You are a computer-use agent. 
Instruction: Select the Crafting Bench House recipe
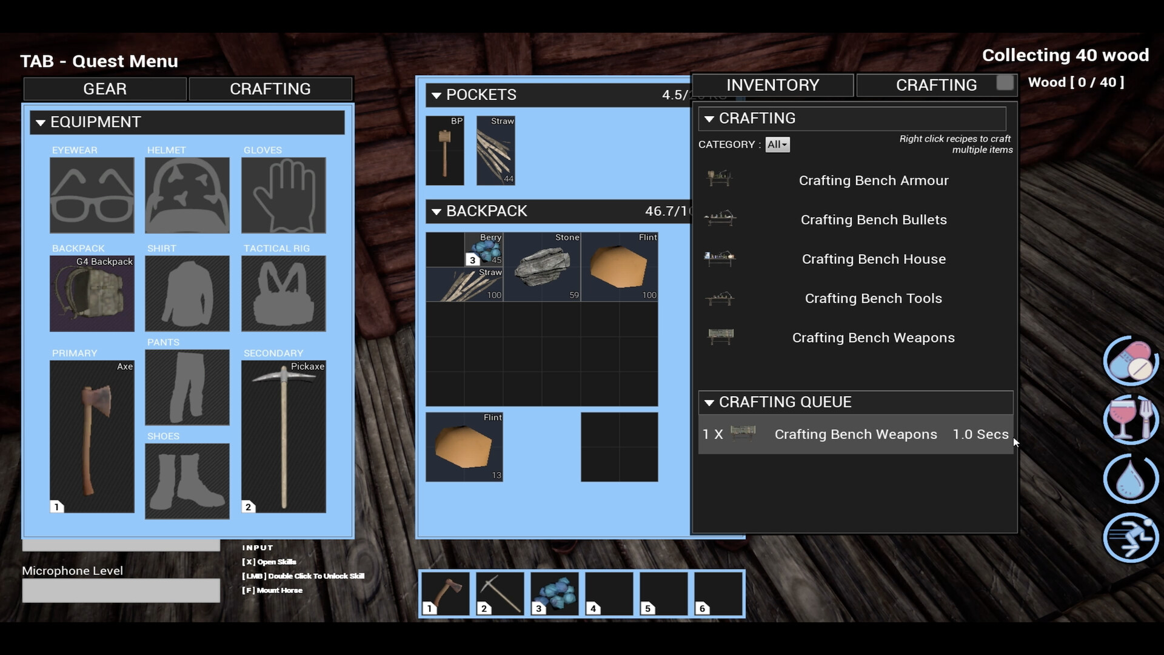pos(873,259)
